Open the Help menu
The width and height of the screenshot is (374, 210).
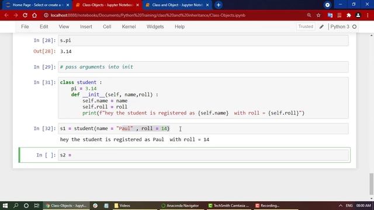[179, 27]
